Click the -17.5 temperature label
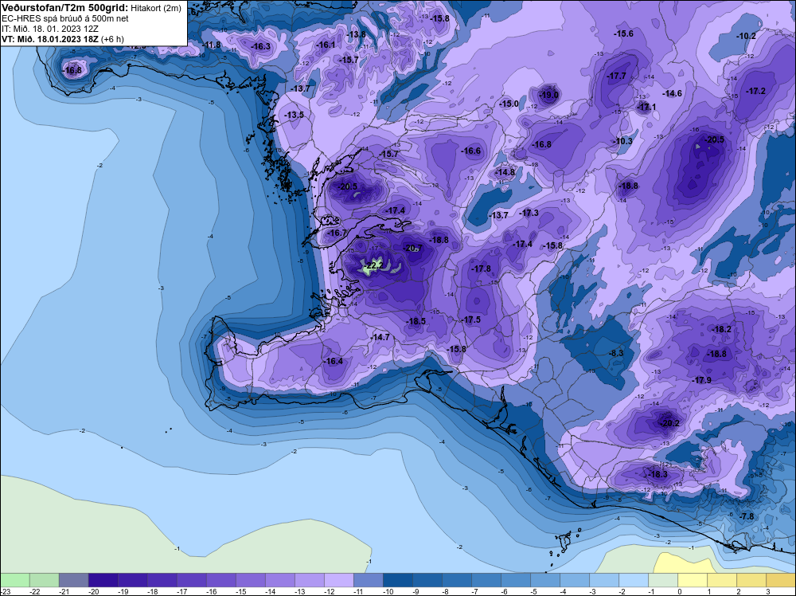Screen dimensions: 796x596 tap(471, 320)
